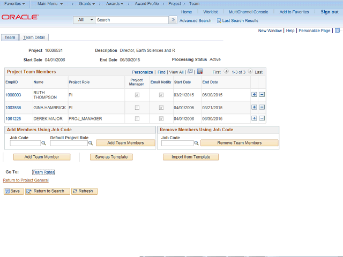Click the page layout icon next to Personalize Page
The height and width of the screenshot is (257, 343).
click(338, 31)
